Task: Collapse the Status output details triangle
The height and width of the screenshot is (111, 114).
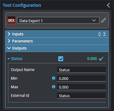Action: tap(9, 59)
